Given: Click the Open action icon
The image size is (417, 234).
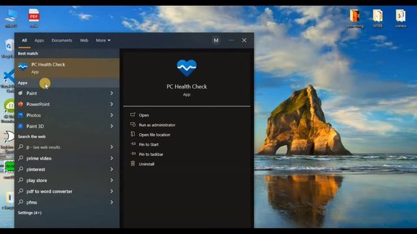Looking at the screenshot, I should pyautogui.click(x=133, y=114).
